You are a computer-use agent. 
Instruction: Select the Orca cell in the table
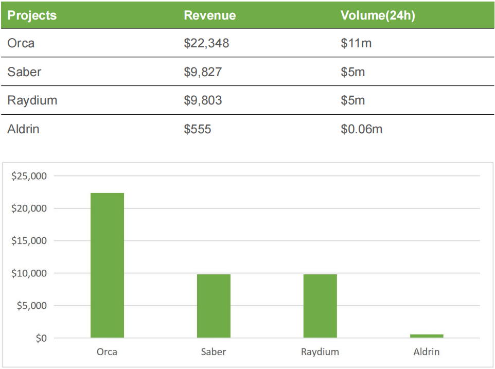(21, 43)
